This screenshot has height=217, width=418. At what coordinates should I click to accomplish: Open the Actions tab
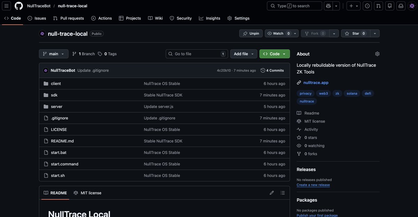[102, 18]
